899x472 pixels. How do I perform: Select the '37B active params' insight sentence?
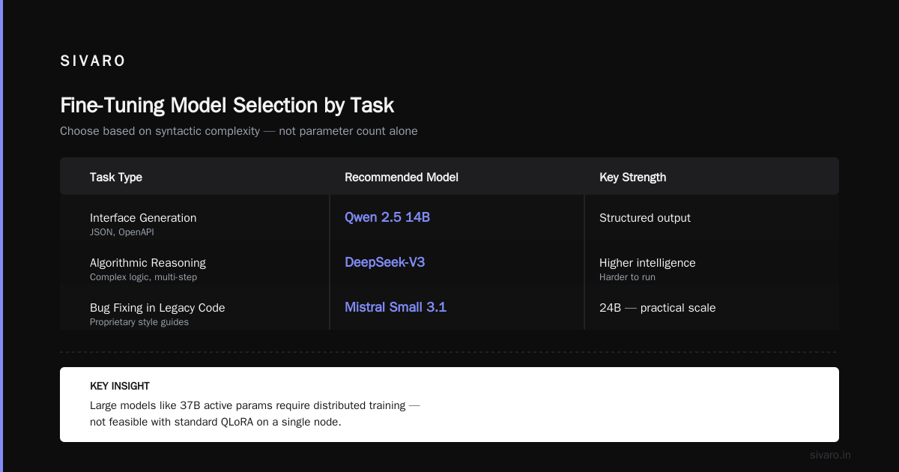255,405
